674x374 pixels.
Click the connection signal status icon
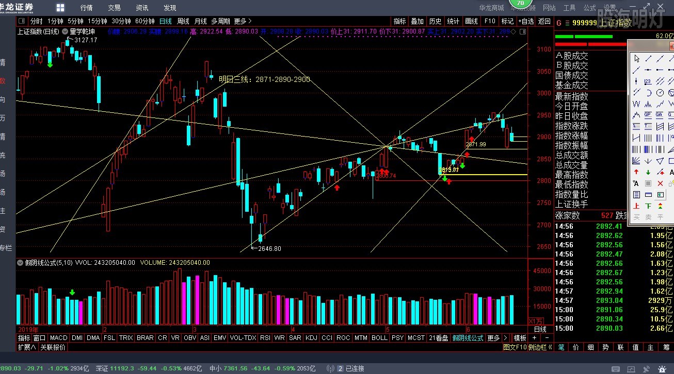tap(330, 368)
